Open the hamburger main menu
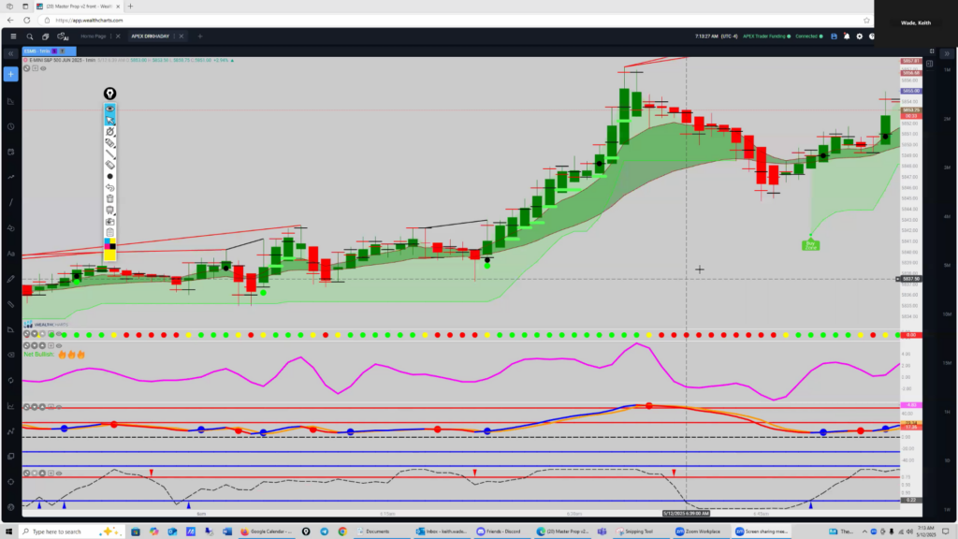 [x=13, y=36]
